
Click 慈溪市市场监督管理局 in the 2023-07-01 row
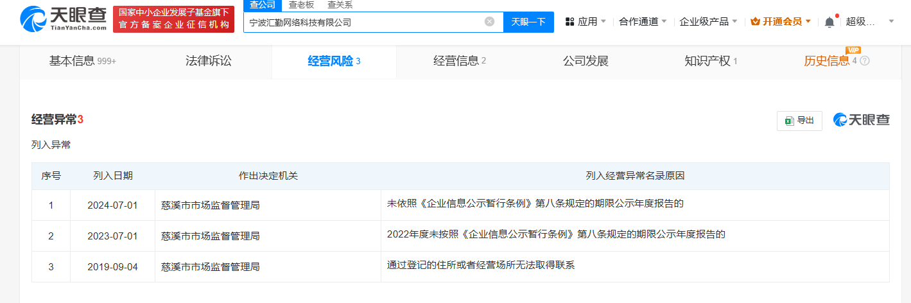tap(211, 236)
